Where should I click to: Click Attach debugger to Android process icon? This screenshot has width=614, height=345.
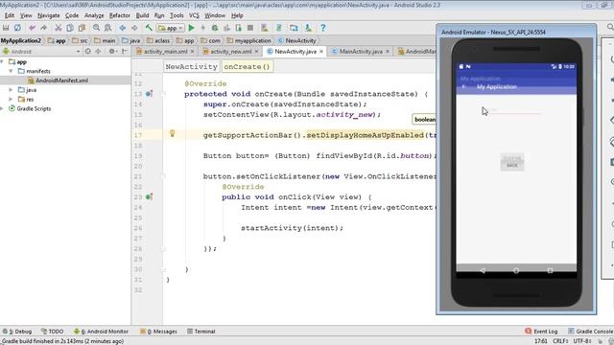click(239, 28)
